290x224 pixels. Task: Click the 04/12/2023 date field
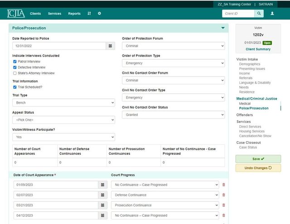[56, 215]
